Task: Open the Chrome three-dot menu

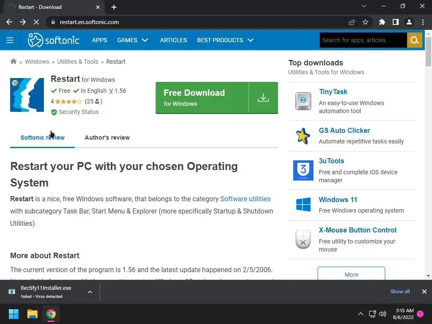Action: [423, 22]
